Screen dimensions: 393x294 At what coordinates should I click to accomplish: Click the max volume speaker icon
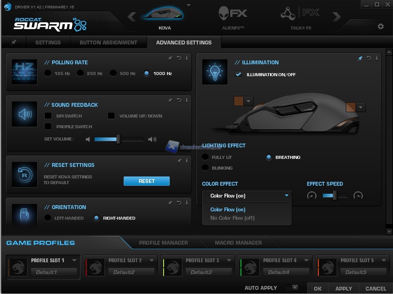[152, 139]
